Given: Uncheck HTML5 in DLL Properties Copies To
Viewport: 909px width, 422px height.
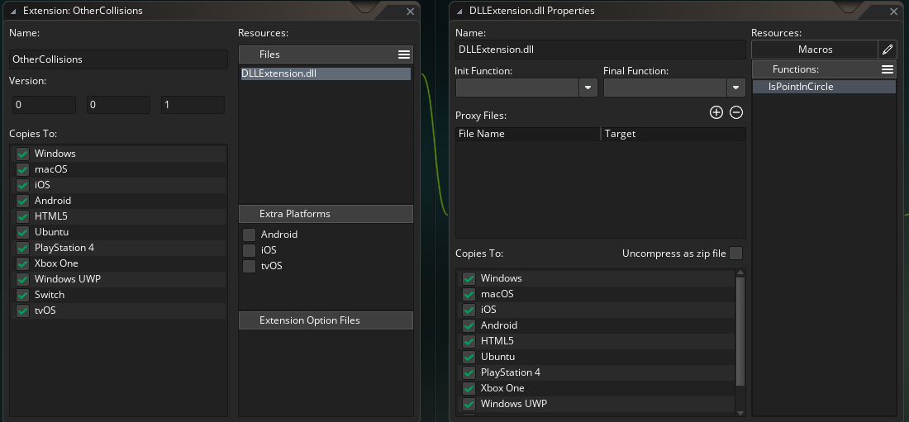Looking at the screenshot, I should pos(469,341).
